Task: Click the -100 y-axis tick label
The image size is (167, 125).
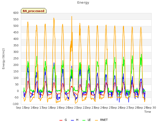Action: pyautogui.click(x=15, y=104)
